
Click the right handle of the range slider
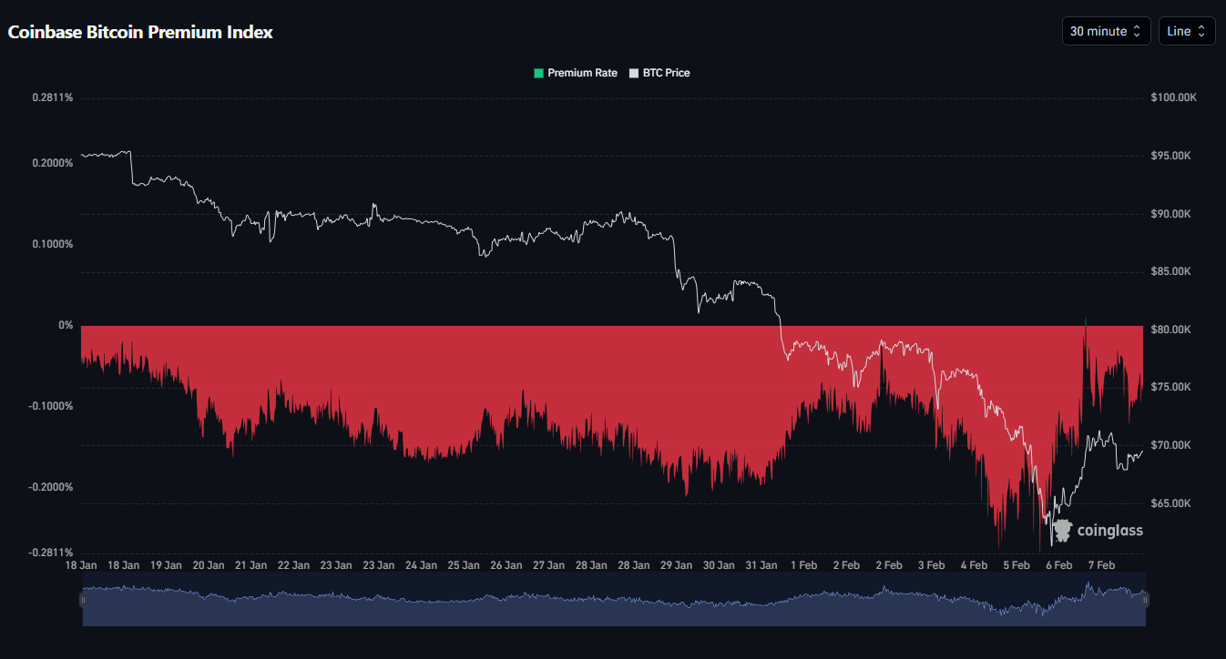[1146, 600]
